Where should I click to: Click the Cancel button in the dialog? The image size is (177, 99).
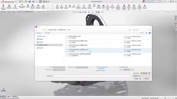click(x=146, y=79)
